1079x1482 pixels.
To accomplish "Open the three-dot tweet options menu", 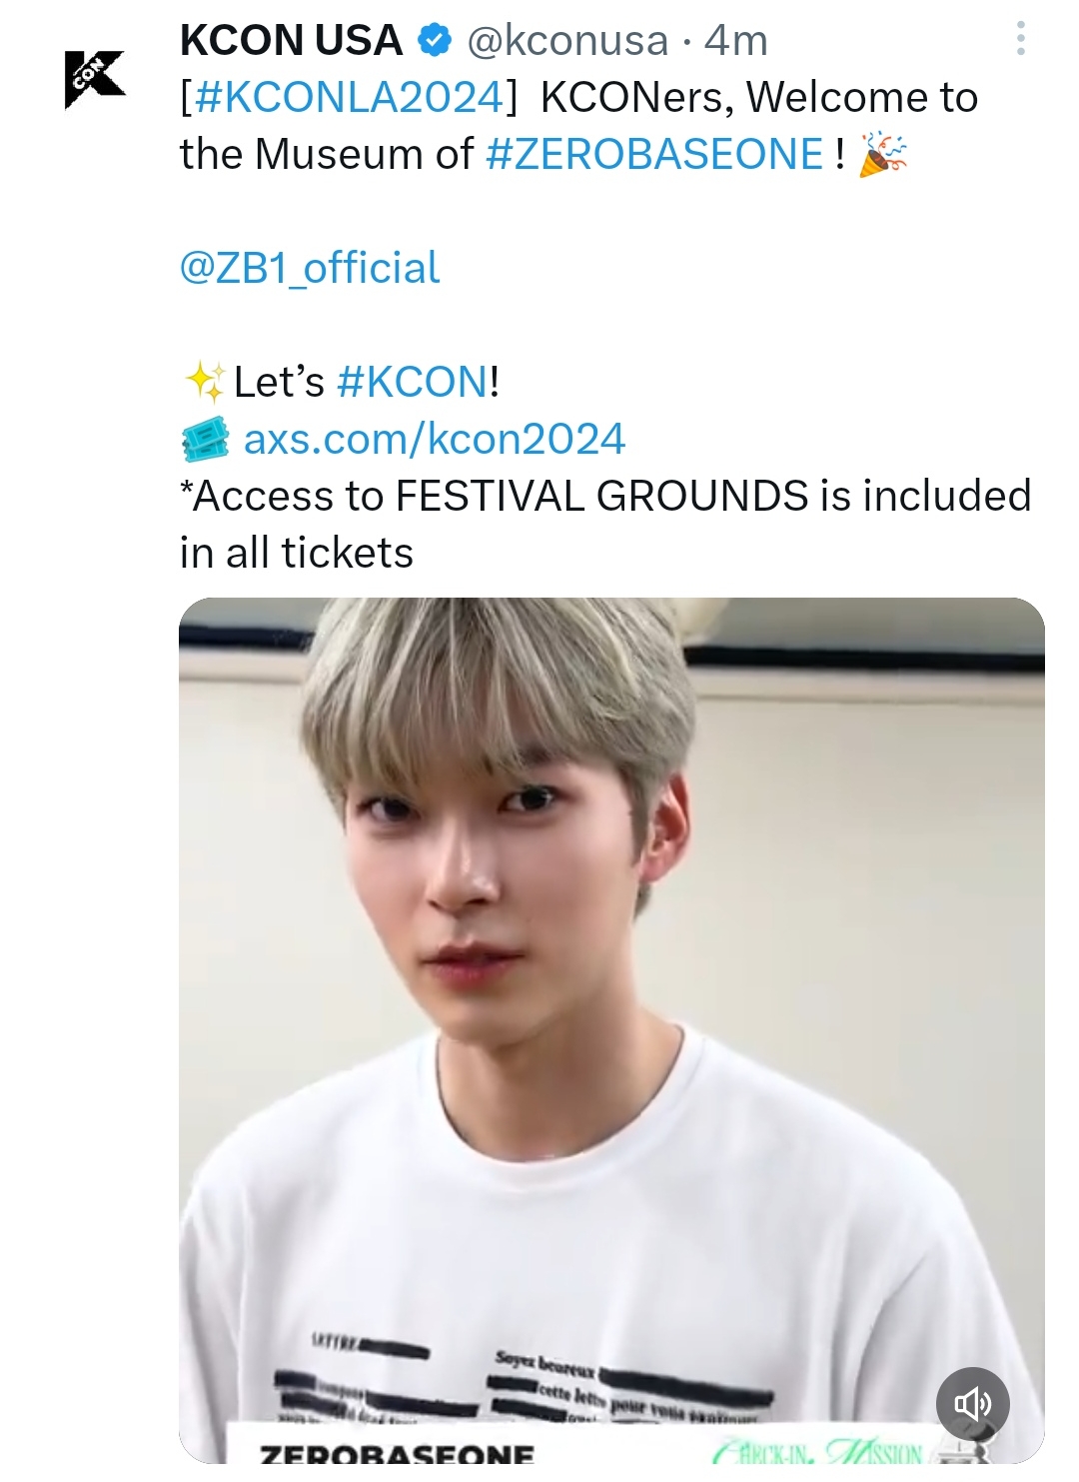I will pos(1020,38).
